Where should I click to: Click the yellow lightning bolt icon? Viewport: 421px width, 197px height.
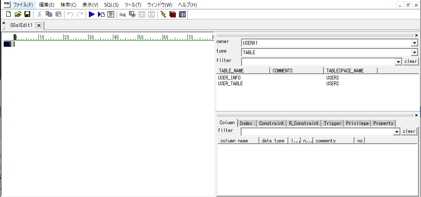(163, 14)
